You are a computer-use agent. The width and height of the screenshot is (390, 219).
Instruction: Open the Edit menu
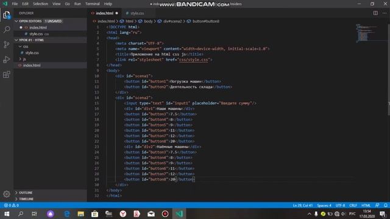(x=25, y=4)
